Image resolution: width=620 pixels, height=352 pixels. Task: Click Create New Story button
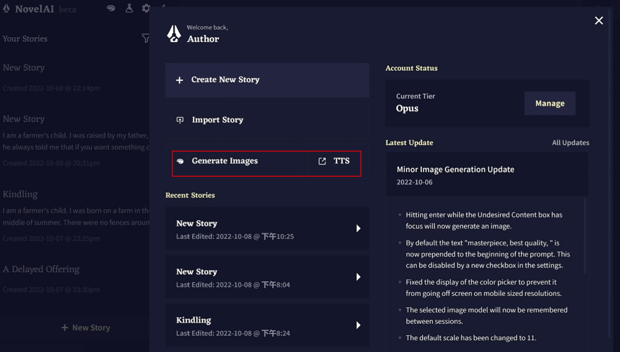click(x=267, y=80)
